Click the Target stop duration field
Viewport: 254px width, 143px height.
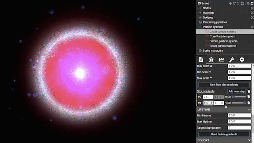(x=240, y=128)
